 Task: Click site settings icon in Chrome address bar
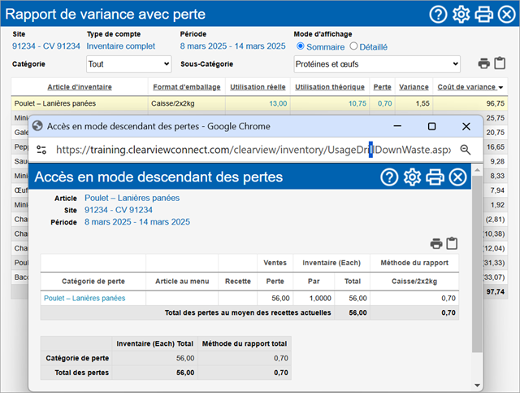point(41,150)
